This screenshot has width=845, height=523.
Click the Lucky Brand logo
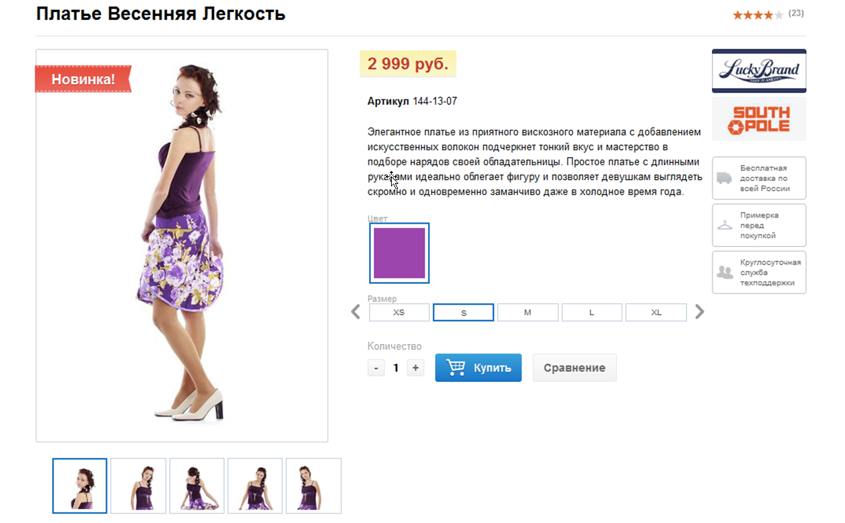[759, 71]
